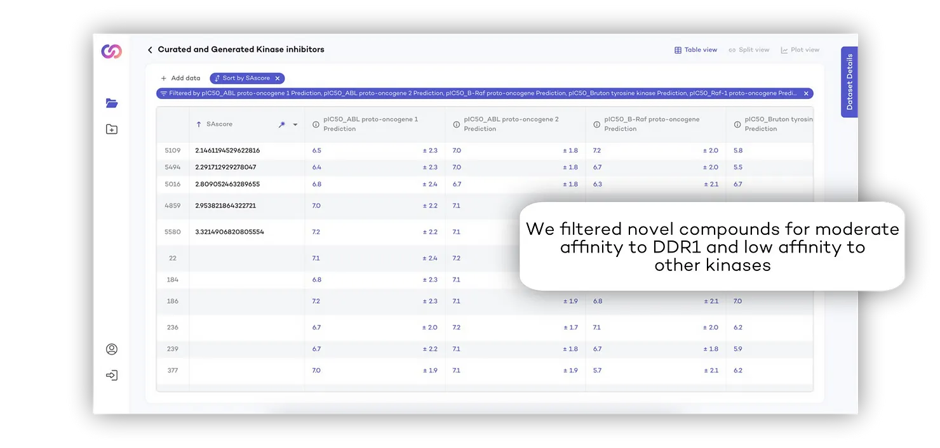Click B-Raf value 6.8 in row 186

pyautogui.click(x=597, y=301)
